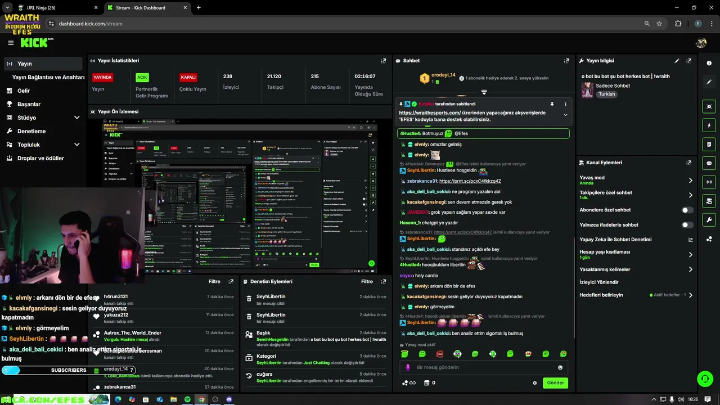Expand the Topluluk sidebar section
The width and height of the screenshot is (720, 405).
coord(76,145)
